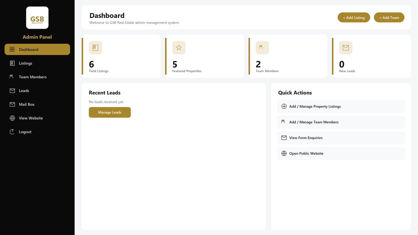418x235 pixels.
Task: Click the + Add Team button
Action: (x=389, y=18)
